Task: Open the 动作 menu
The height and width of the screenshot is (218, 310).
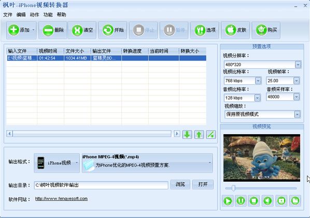Action: pyautogui.click(x=34, y=14)
